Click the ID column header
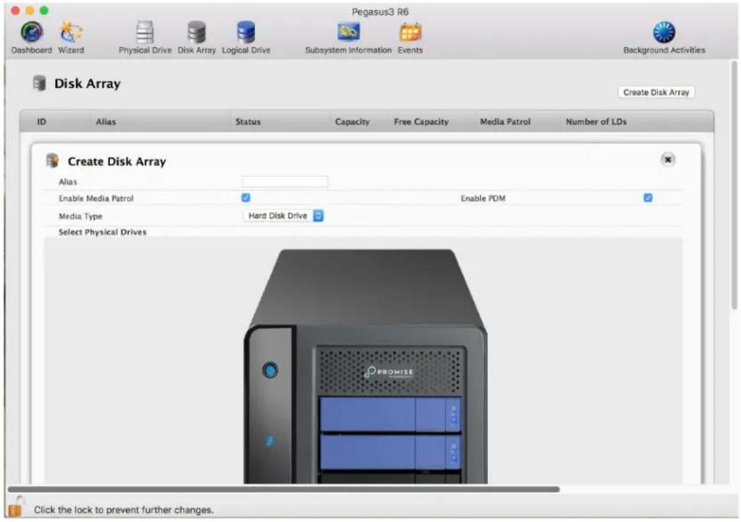Viewport: 741px width, 522px height. click(42, 122)
